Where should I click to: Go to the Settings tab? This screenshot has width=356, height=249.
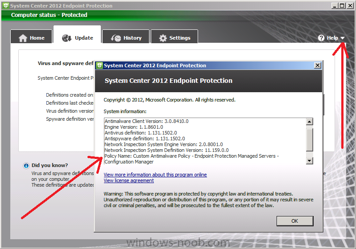click(x=174, y=37)
